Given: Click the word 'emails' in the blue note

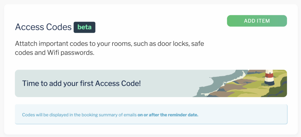Looking at the screenshot, I should coord(131,115).
